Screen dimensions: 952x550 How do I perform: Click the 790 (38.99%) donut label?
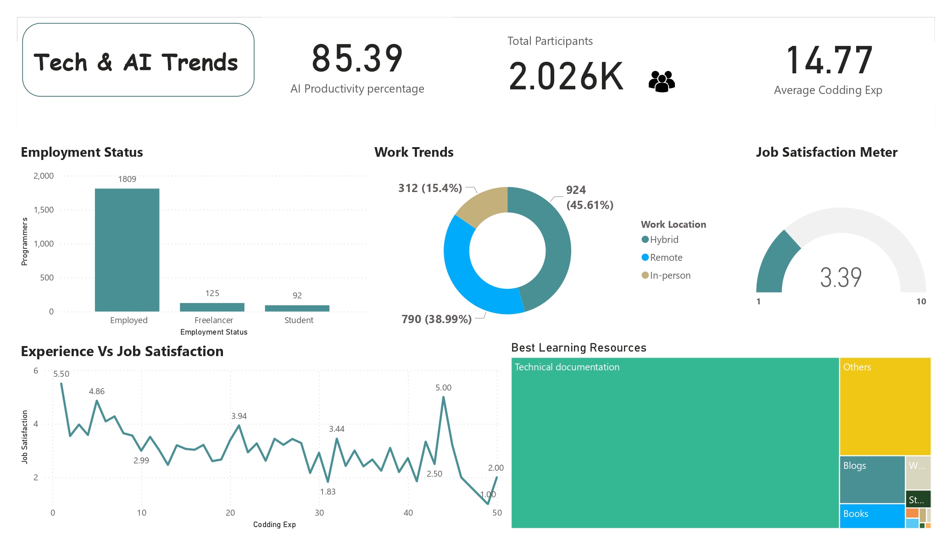coord(436,319)
